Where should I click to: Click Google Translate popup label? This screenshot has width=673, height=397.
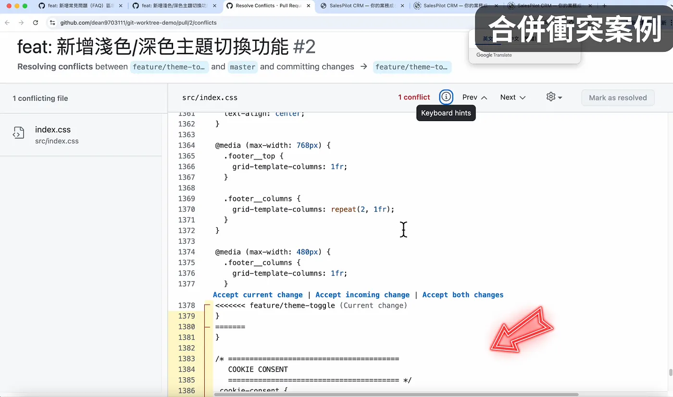(494, 55)
